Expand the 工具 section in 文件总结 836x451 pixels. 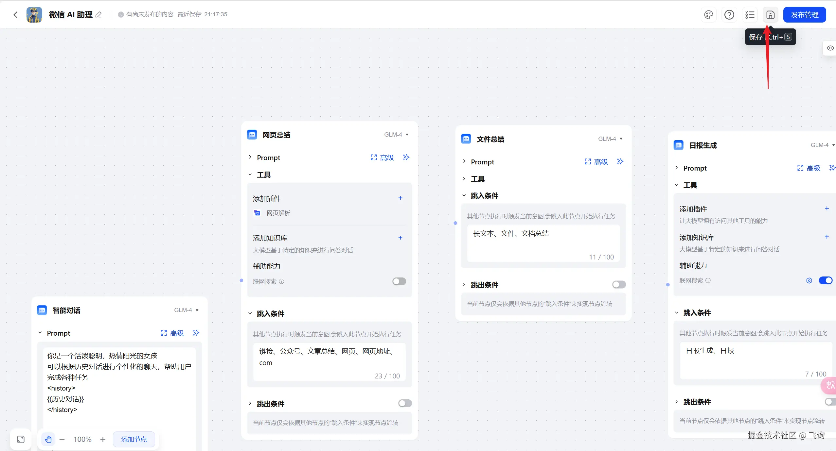click(x=478, y=179)
